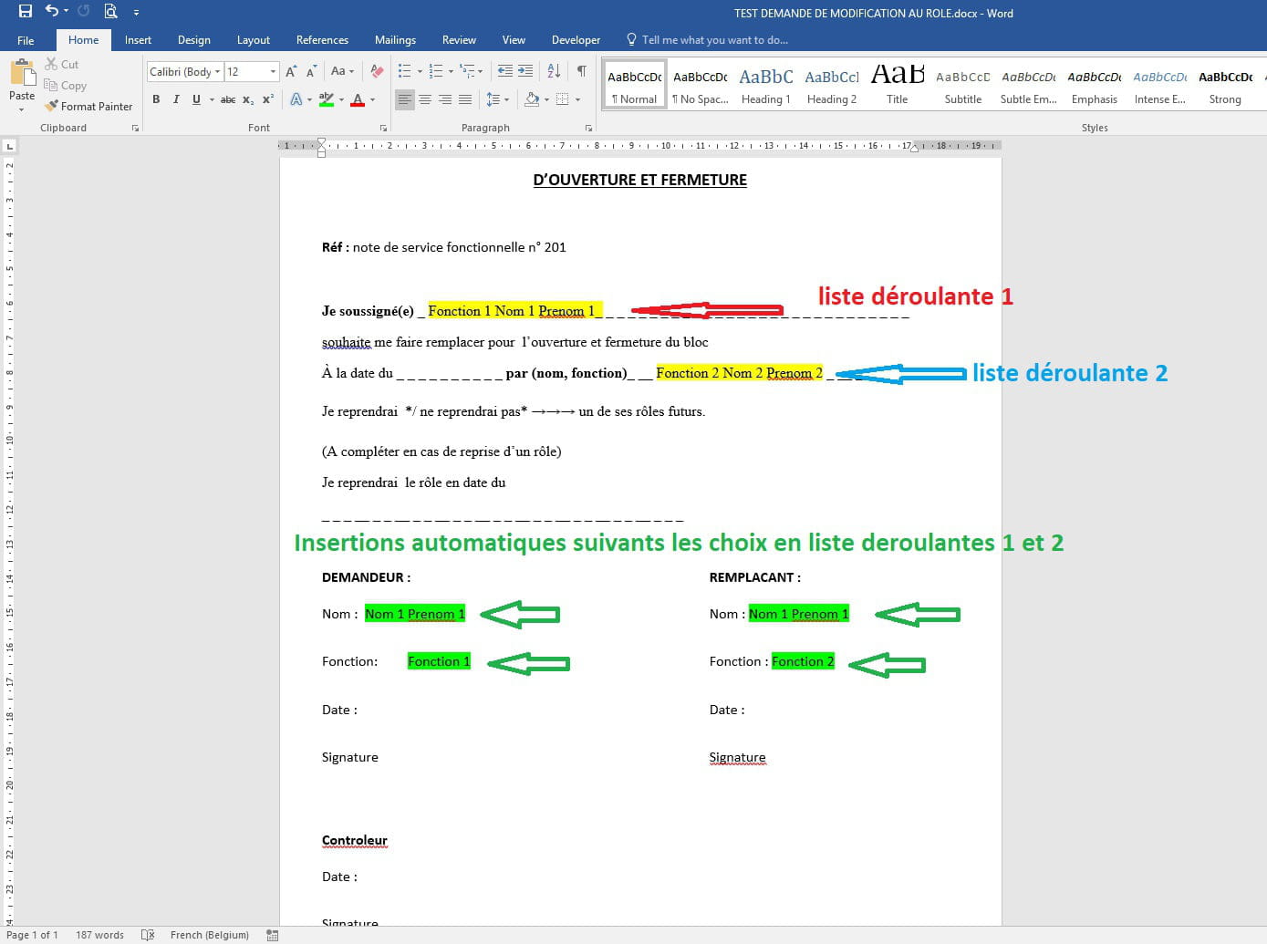The image size is (1267, 944).
Task: Apply the No Spacing style
Action: pos(701,86)
